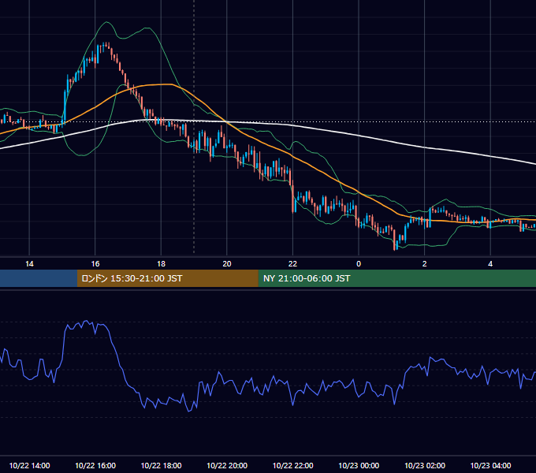This screenshot has height=473, width=536.
Task: Click the 22 hour axis label
Action: (x=292, y=264)
